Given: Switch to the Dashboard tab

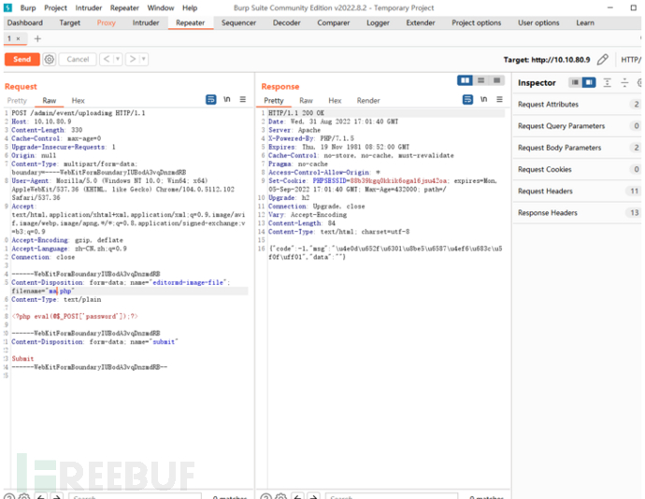Looking at the screenshot, I should 25,22.
